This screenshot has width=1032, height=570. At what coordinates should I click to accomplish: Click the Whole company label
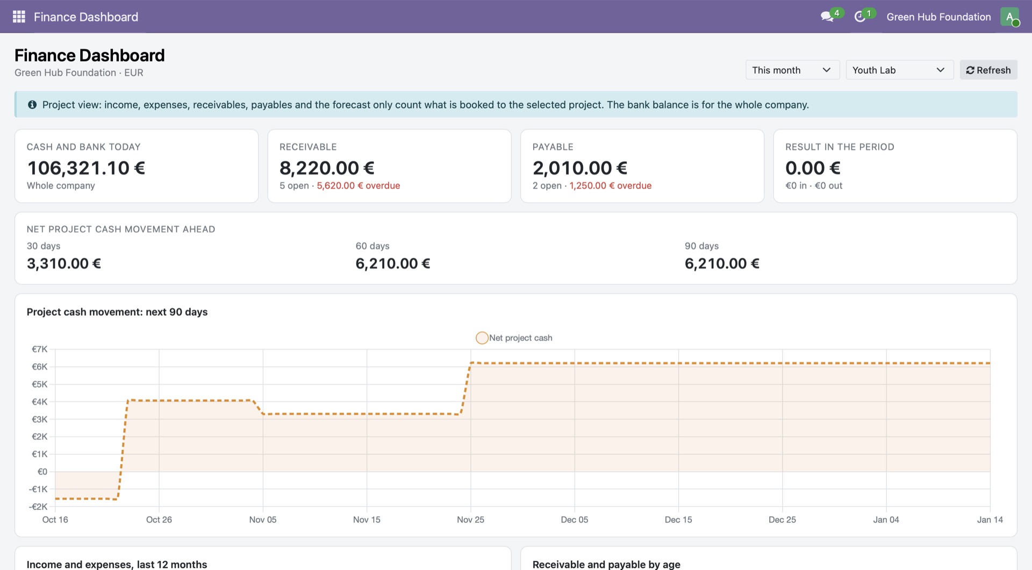pyautogui.click(x=61, y=186)
